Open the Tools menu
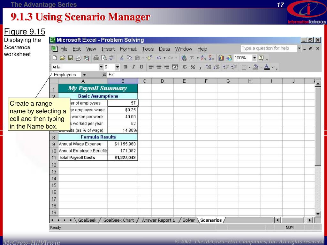 [x=148, y=49]
